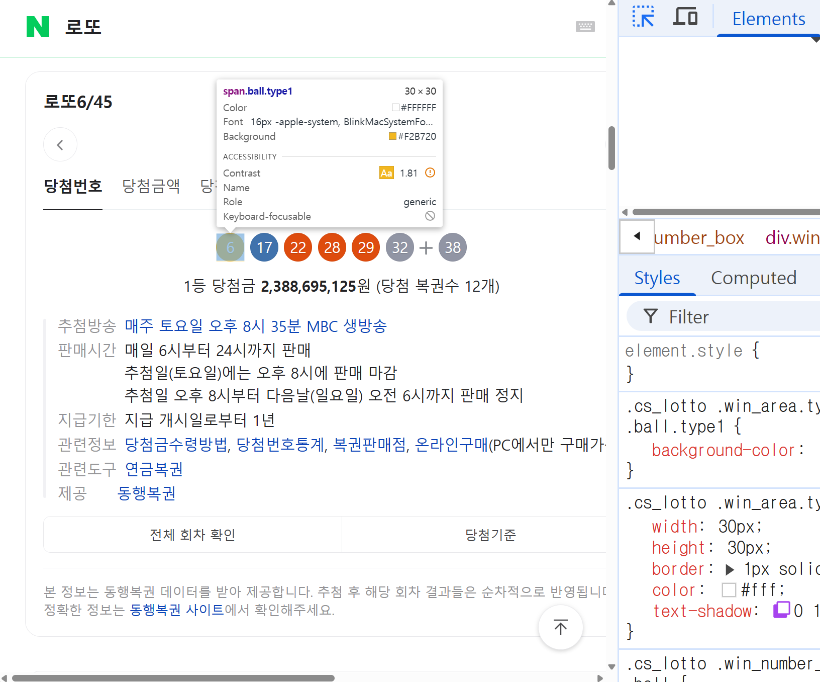
Task: Click the green Naver N logo
Action: point(38,27)
